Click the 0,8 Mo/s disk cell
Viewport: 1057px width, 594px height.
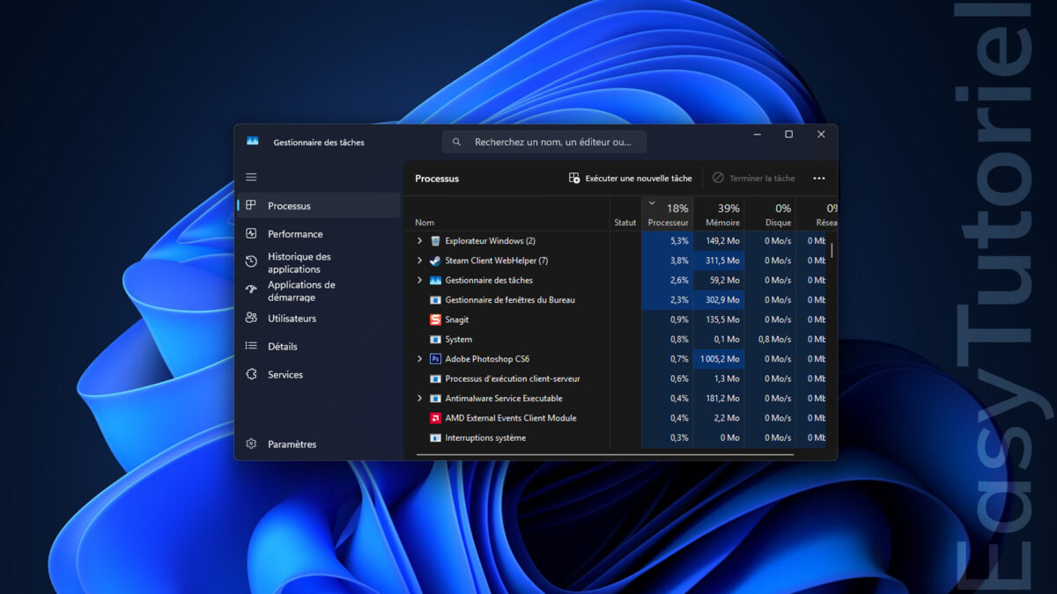coord(770,339)
